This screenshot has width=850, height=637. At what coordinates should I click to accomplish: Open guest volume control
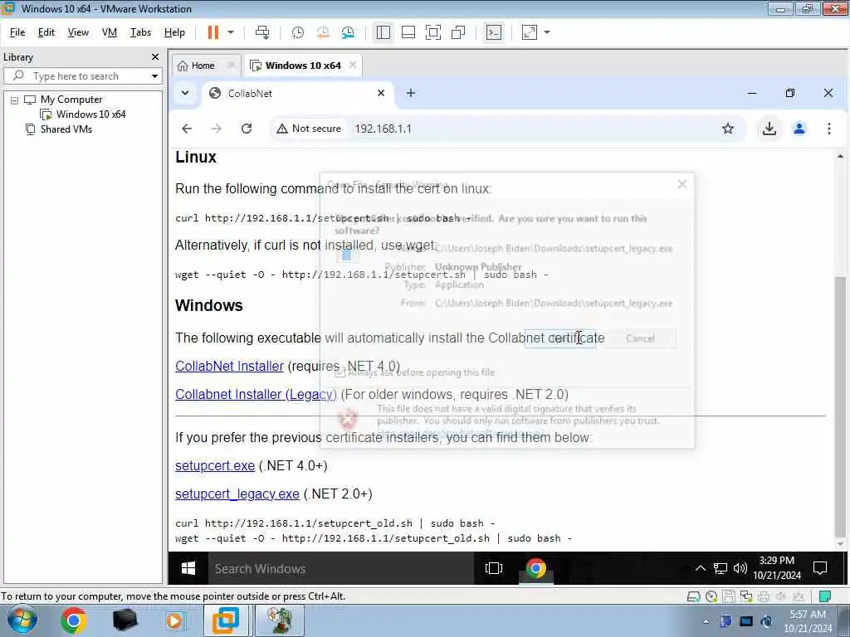pos(740,568)
